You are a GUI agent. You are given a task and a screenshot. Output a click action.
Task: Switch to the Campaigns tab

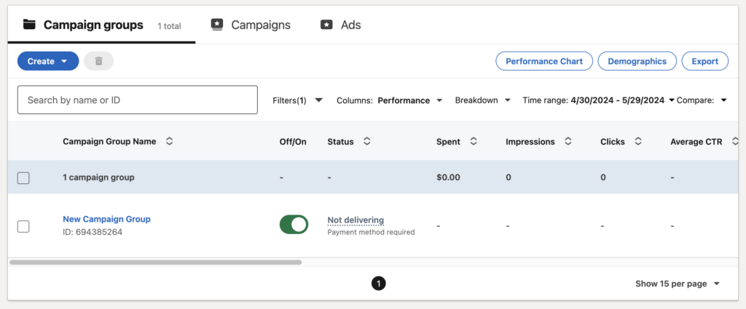click(251, 25)
